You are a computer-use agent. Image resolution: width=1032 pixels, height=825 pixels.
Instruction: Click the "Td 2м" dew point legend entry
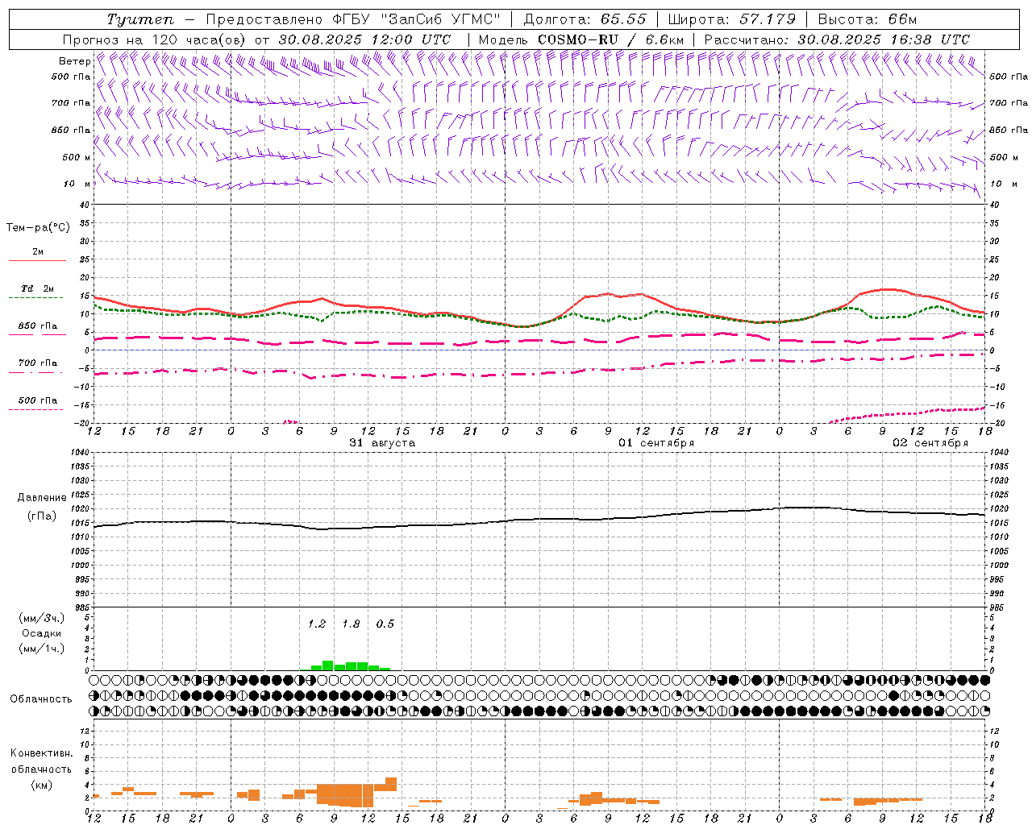tap(37, 288)
